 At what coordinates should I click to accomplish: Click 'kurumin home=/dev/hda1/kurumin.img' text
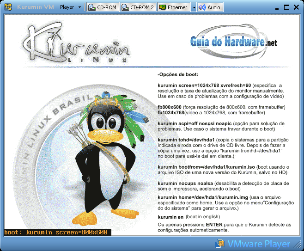click(x=203, y=197)
